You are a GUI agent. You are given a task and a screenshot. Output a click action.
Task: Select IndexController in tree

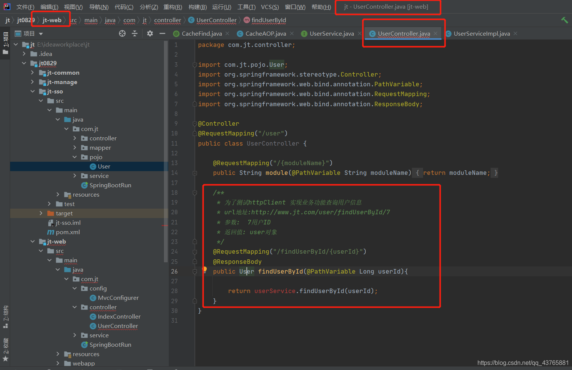click(115, 316)
